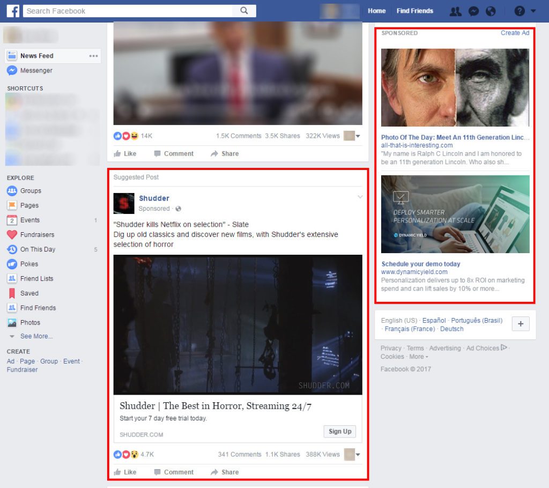Open Photo Of The Day ad headline
The image size is (549, 488).
click(455, 137)
